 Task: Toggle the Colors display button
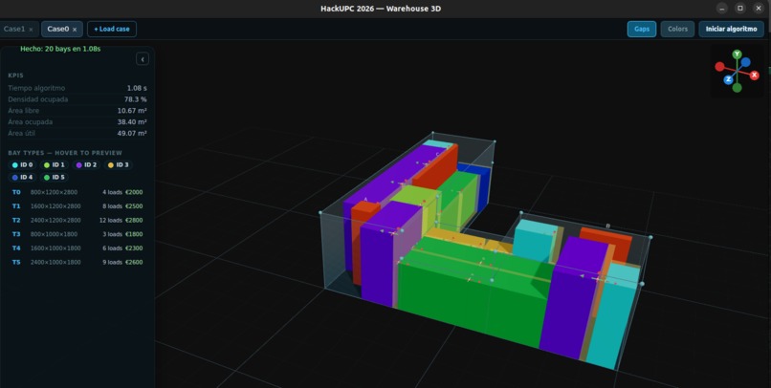(677, 29)
